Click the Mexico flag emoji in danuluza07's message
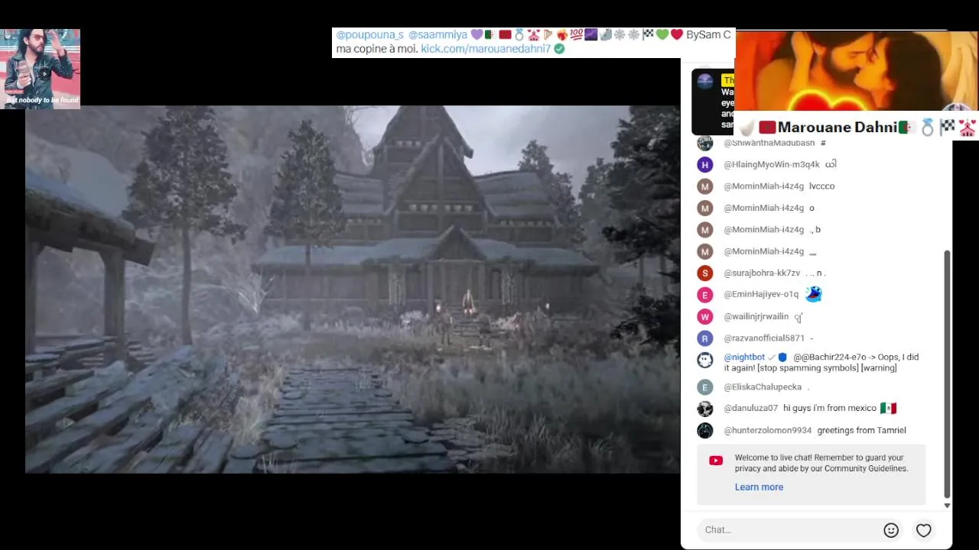 (888, 408)
